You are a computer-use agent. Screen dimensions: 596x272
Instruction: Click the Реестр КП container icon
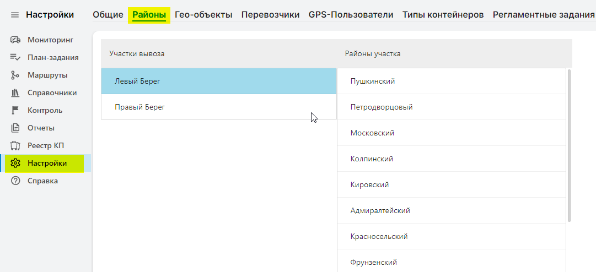15,145
